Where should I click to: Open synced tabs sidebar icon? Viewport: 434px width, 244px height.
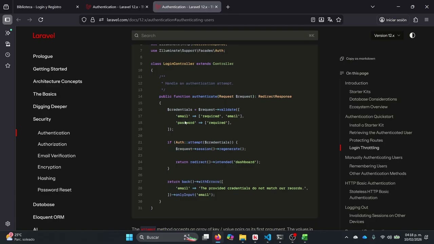tap(8, 44)
